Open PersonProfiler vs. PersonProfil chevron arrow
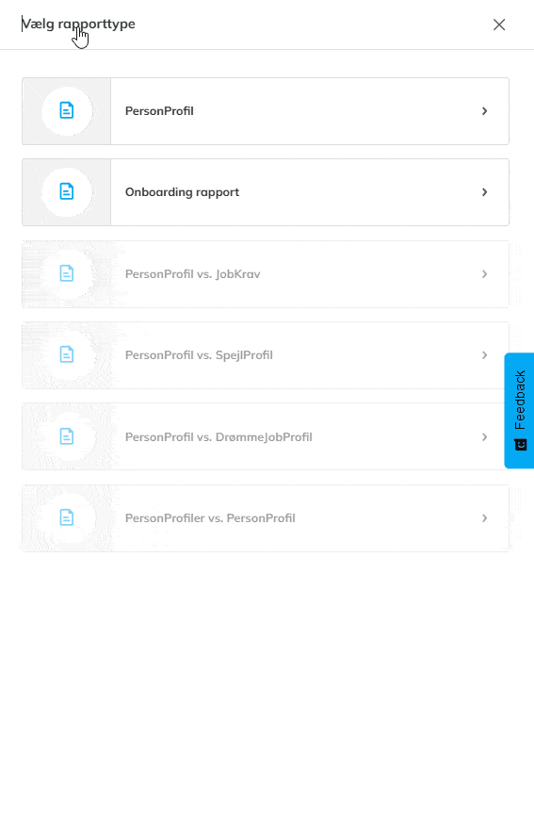 pyautogui.click(x=484, y=517)
